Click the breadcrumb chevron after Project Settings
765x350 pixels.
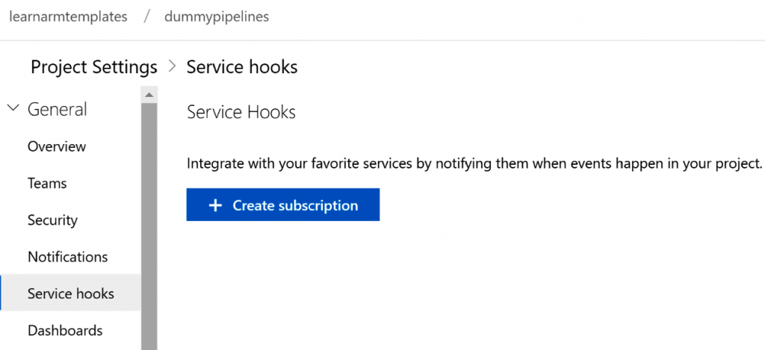coord(172,66)
